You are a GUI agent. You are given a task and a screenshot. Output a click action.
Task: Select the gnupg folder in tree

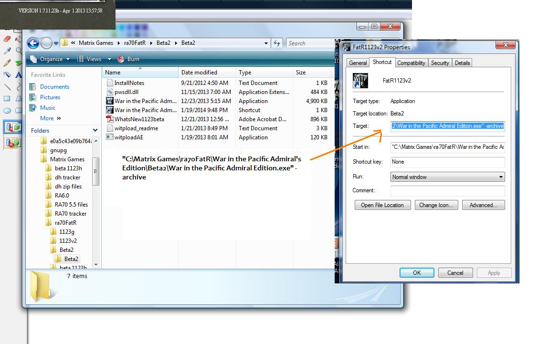(x=58, y=150)
